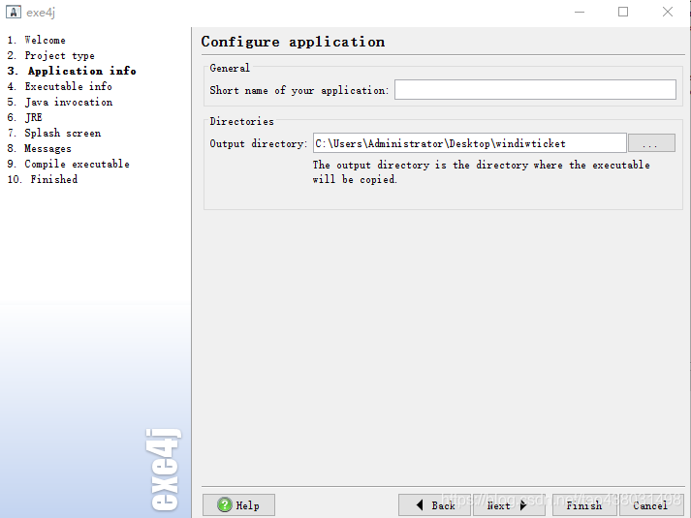Click the 'Output directory:' label
Screen dimensions: 691x518
258,143
